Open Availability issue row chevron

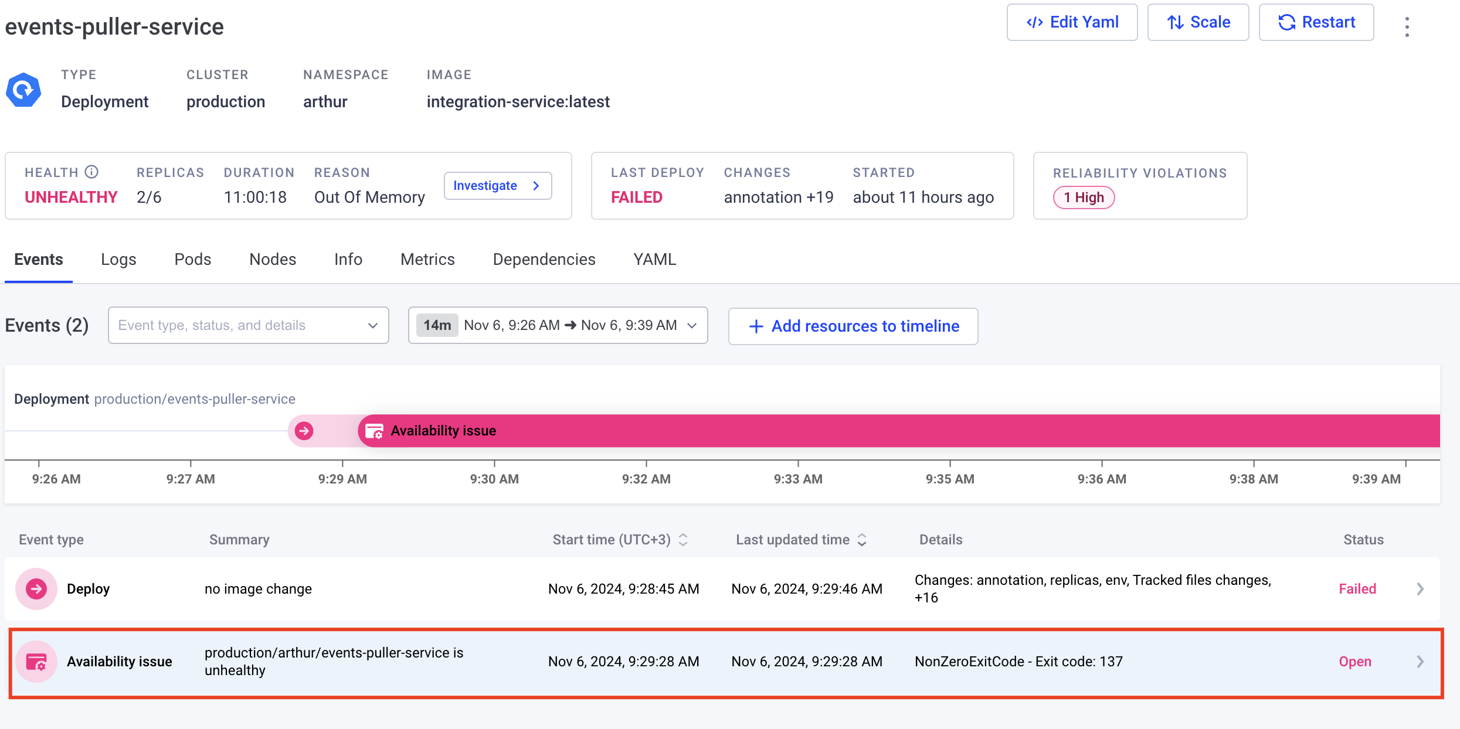[1420, 662]
